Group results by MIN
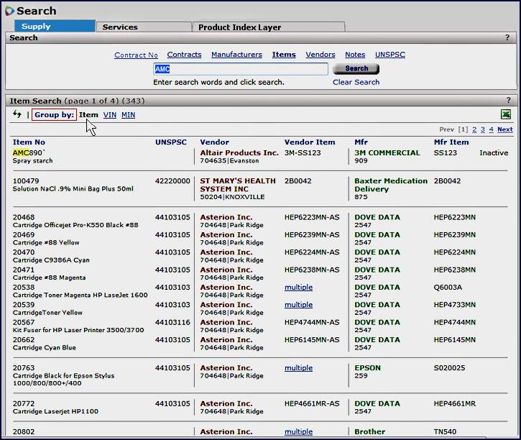 click(128, 115)
